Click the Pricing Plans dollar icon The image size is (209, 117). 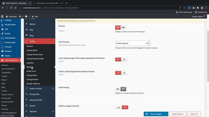click(x=2, y=25)
